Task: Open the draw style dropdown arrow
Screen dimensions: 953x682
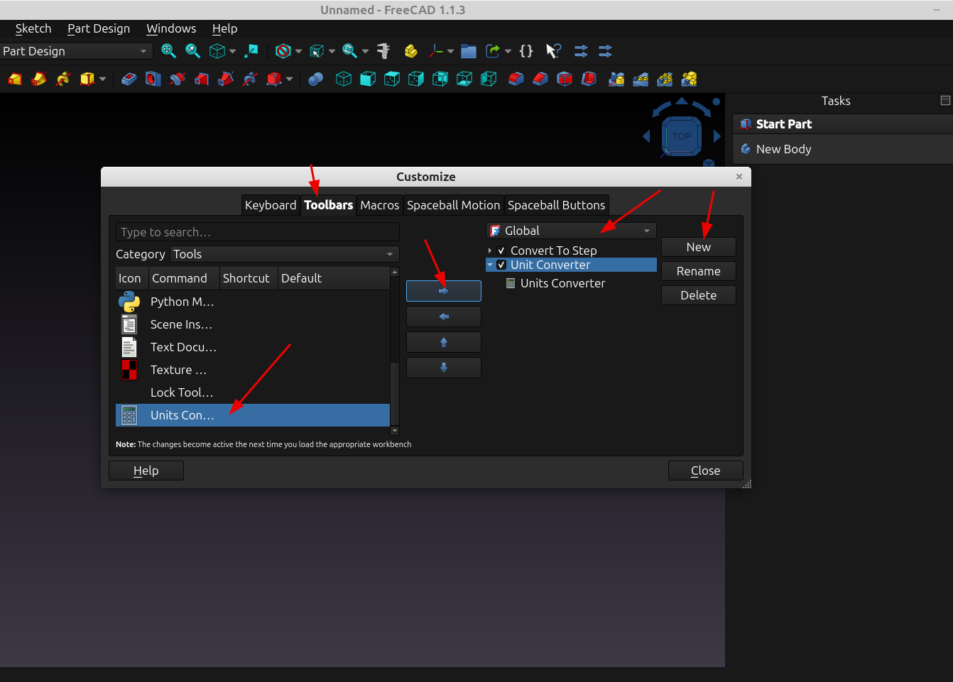Action: pos(298,51)
